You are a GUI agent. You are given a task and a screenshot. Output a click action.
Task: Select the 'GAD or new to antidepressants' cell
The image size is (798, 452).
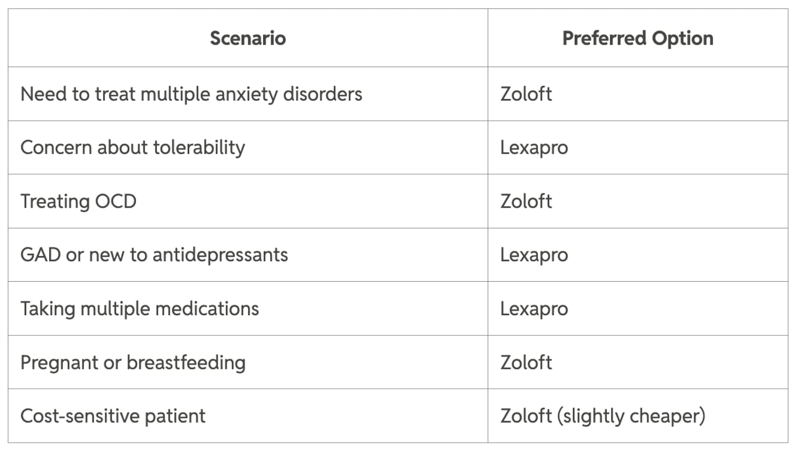[x=154, y=255]
